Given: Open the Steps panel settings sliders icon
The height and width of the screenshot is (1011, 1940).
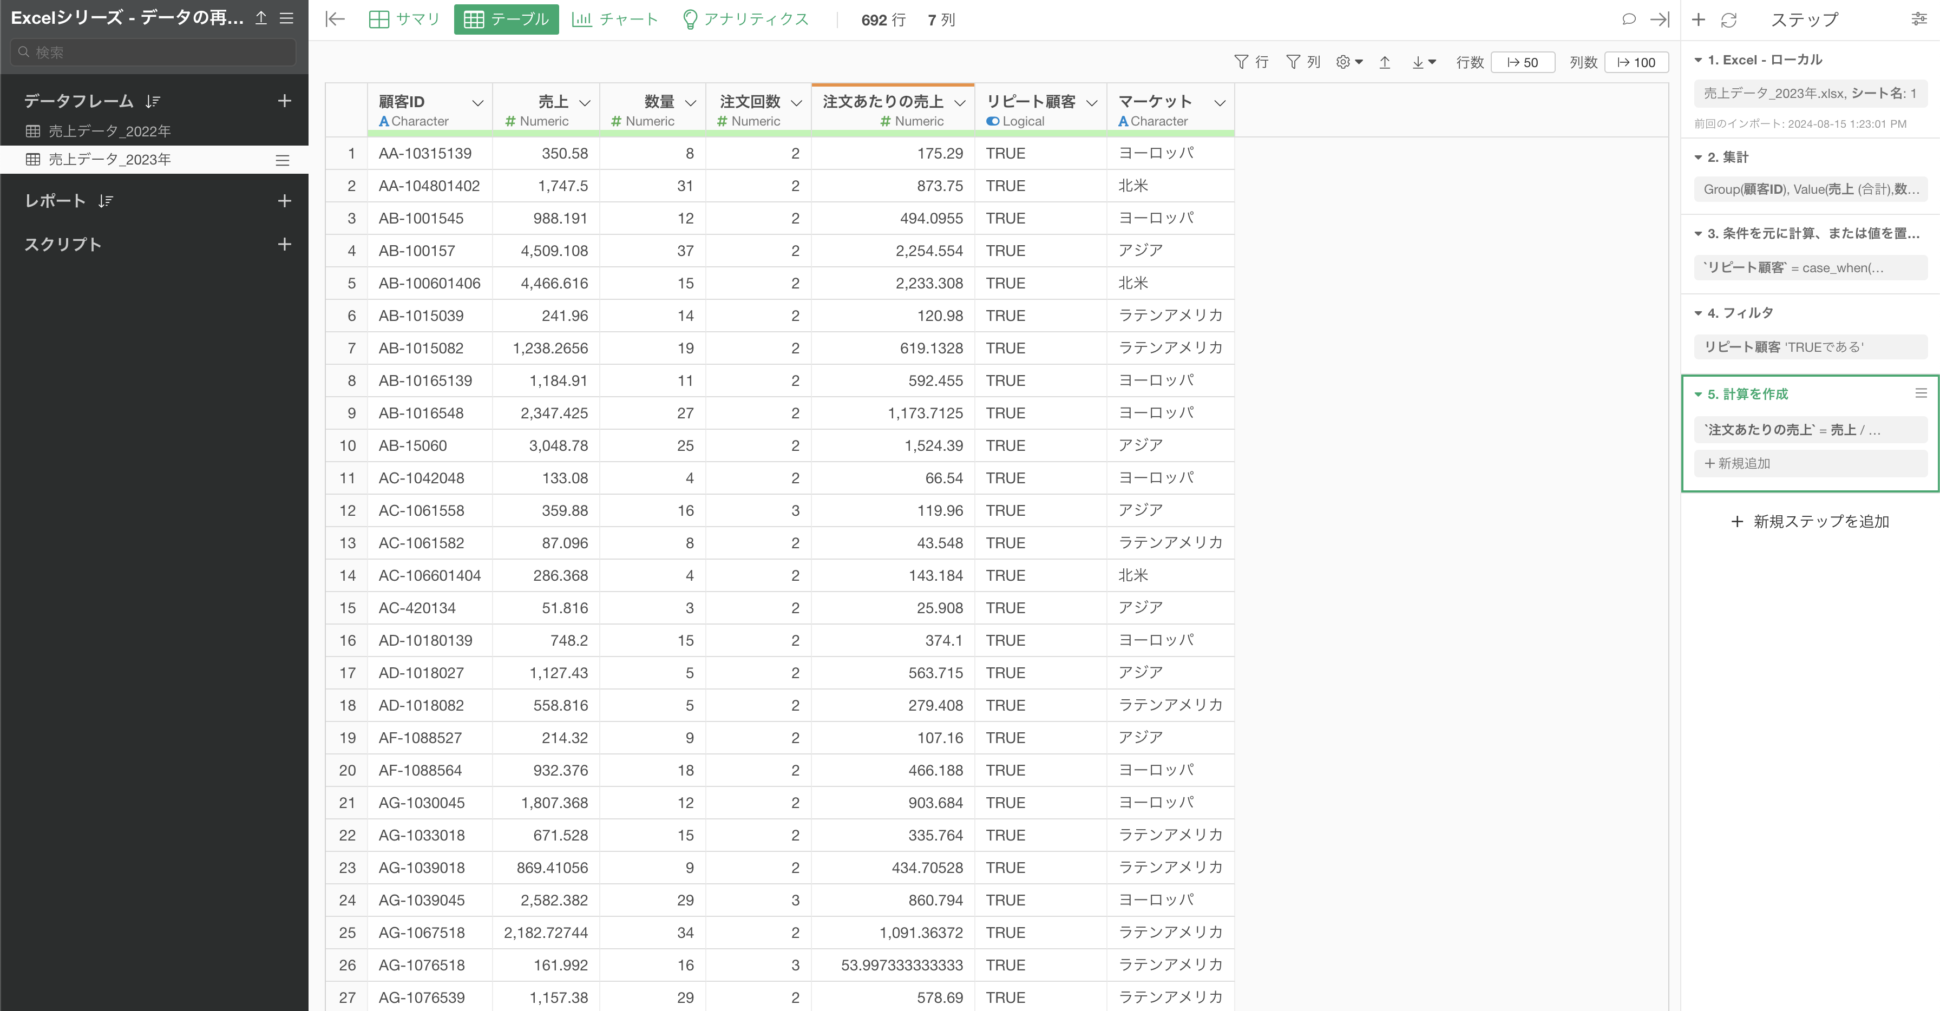Looking at the screenshot, I should coord(1919,19).
